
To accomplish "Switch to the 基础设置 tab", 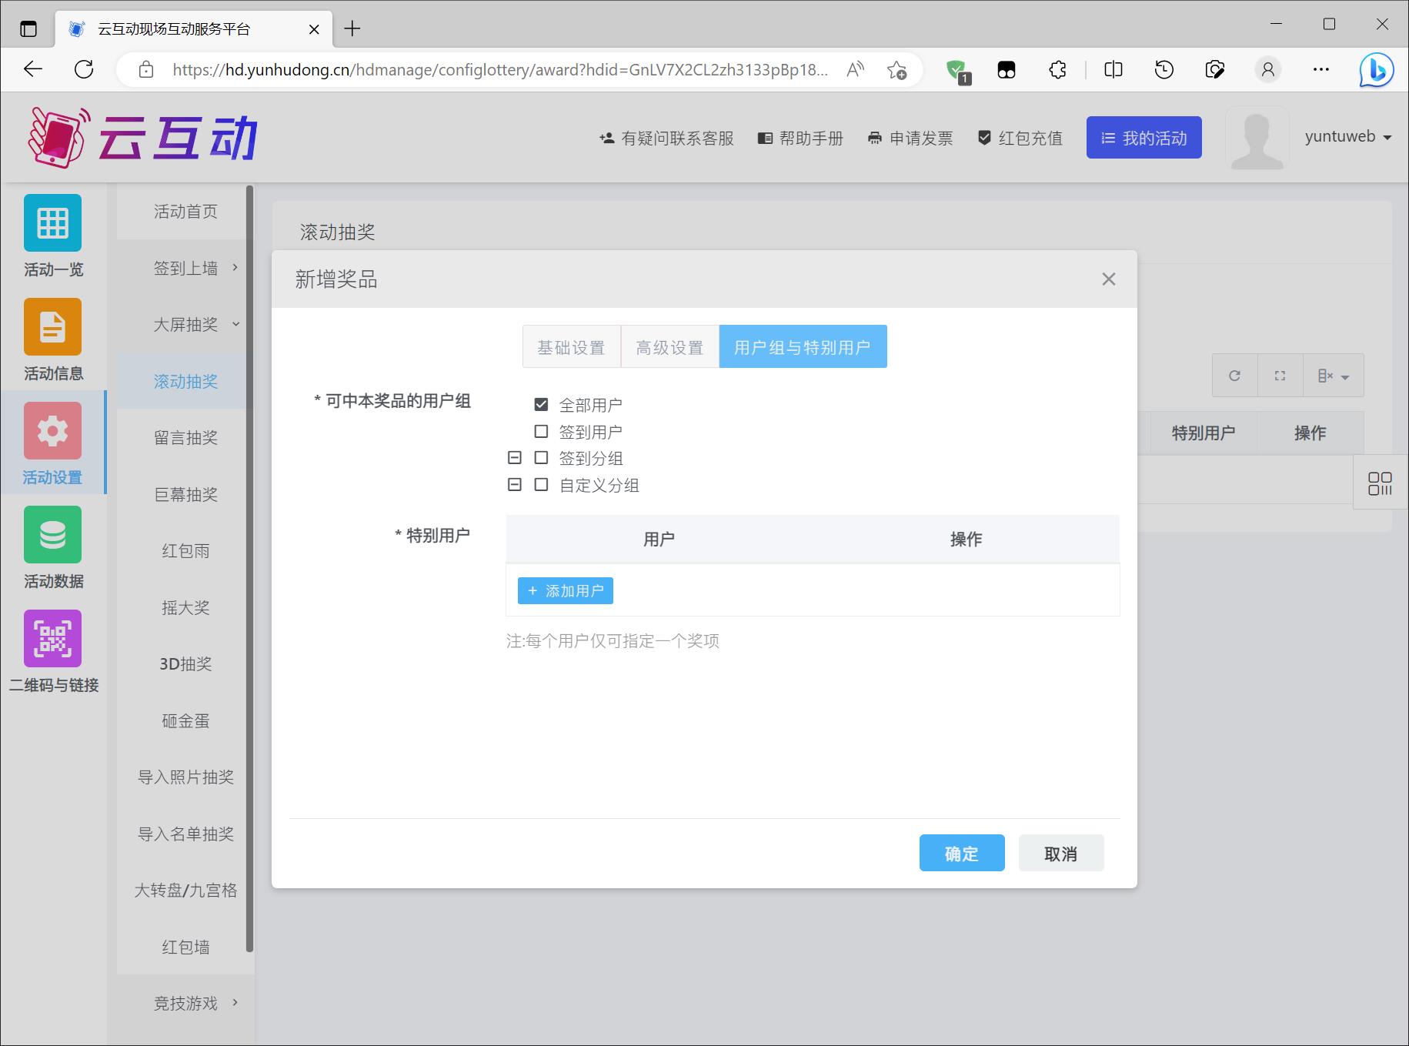I will [571, 347].
